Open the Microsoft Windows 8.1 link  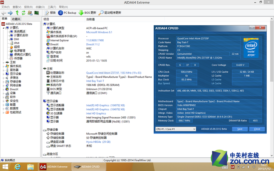[x=99, y=32]
